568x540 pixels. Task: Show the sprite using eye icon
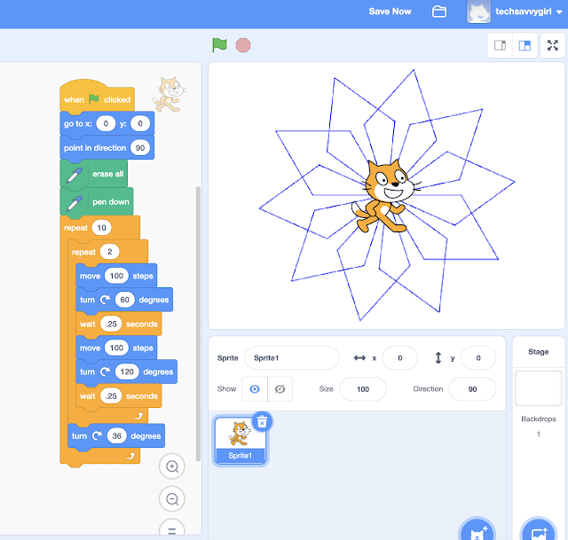(x=255, y=389)
